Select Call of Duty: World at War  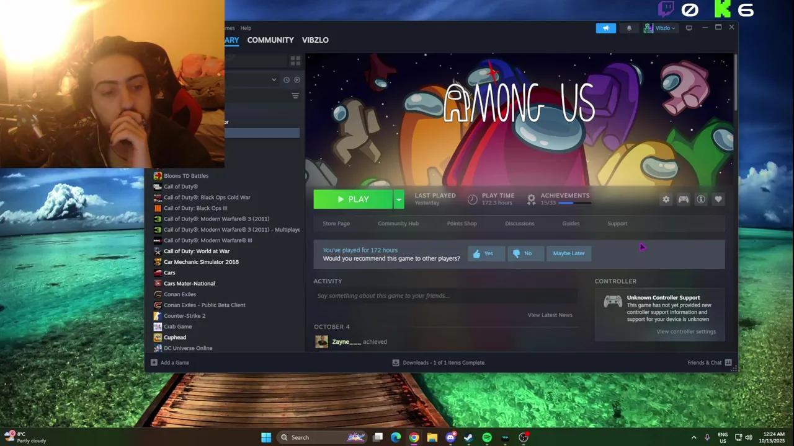tap(197, 251)
